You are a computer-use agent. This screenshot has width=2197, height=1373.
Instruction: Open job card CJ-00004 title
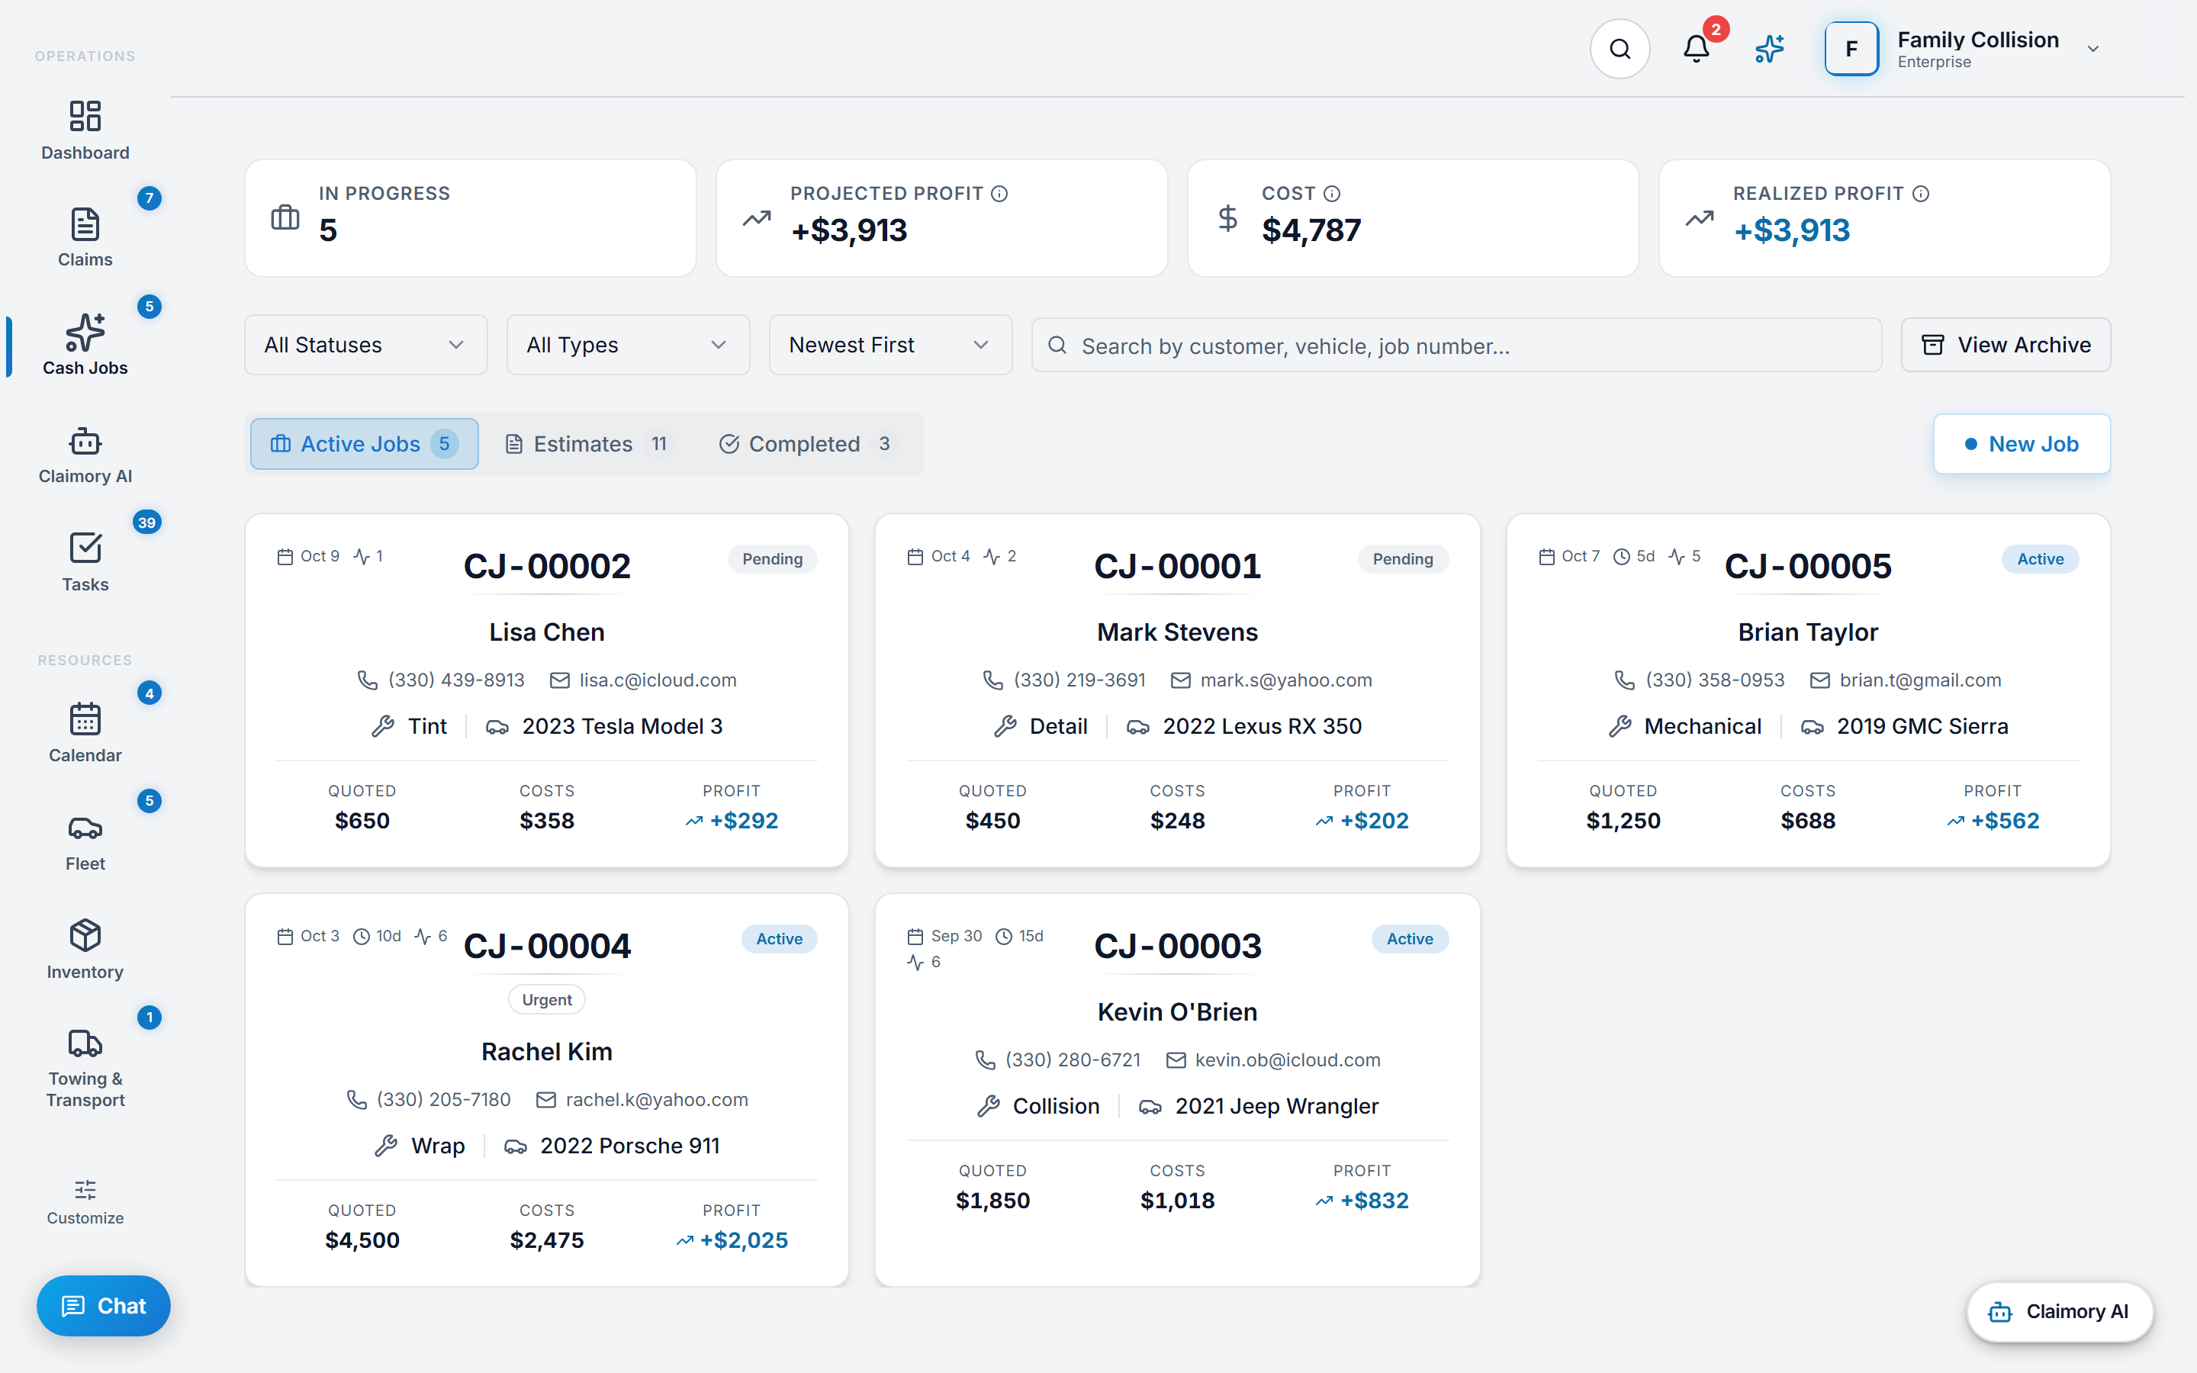pyautogui.click(x=546, y=946)
